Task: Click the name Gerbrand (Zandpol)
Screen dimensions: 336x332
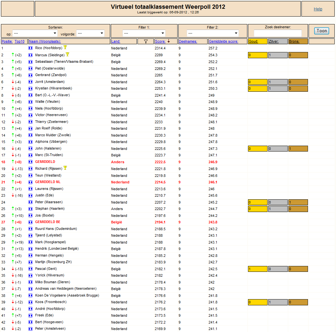Action: [51, 75]
